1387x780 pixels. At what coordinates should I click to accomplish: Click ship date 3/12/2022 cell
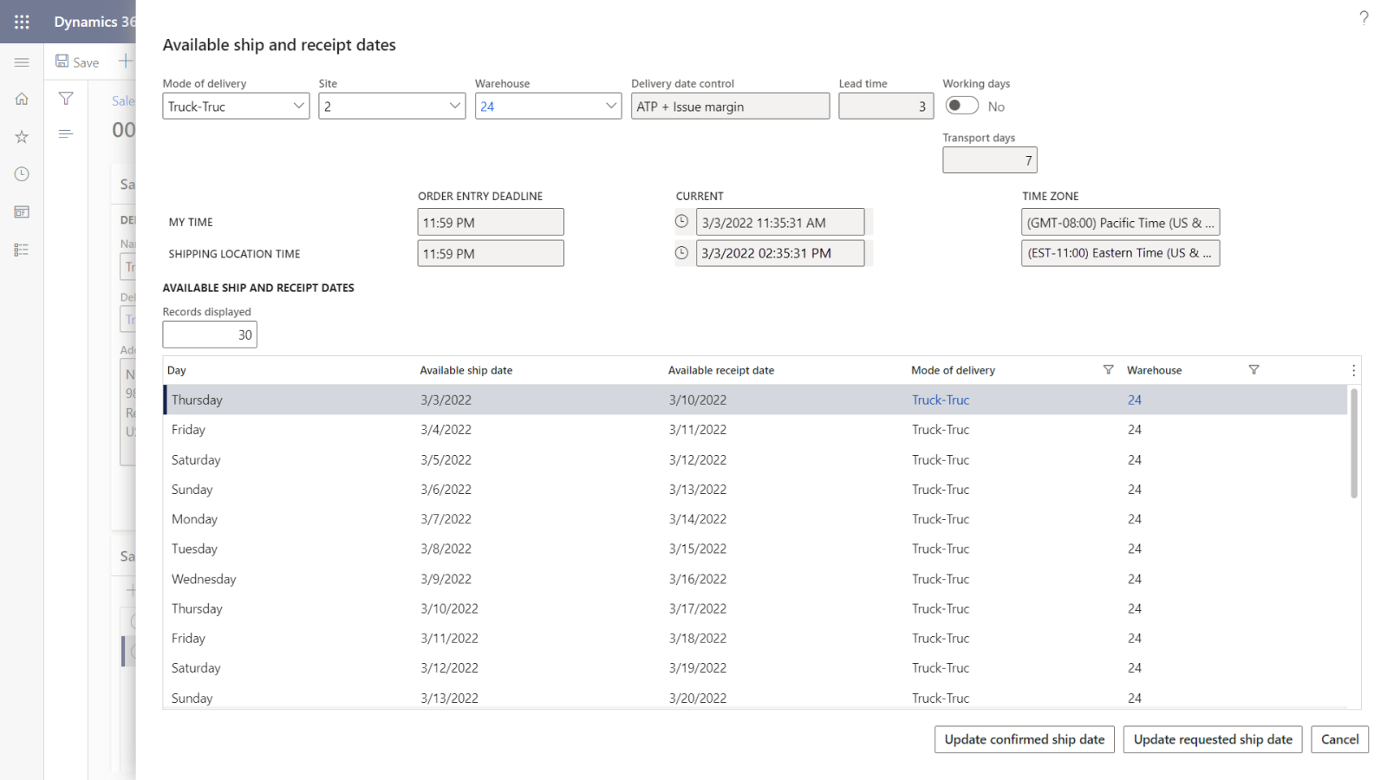coord(449,667)
